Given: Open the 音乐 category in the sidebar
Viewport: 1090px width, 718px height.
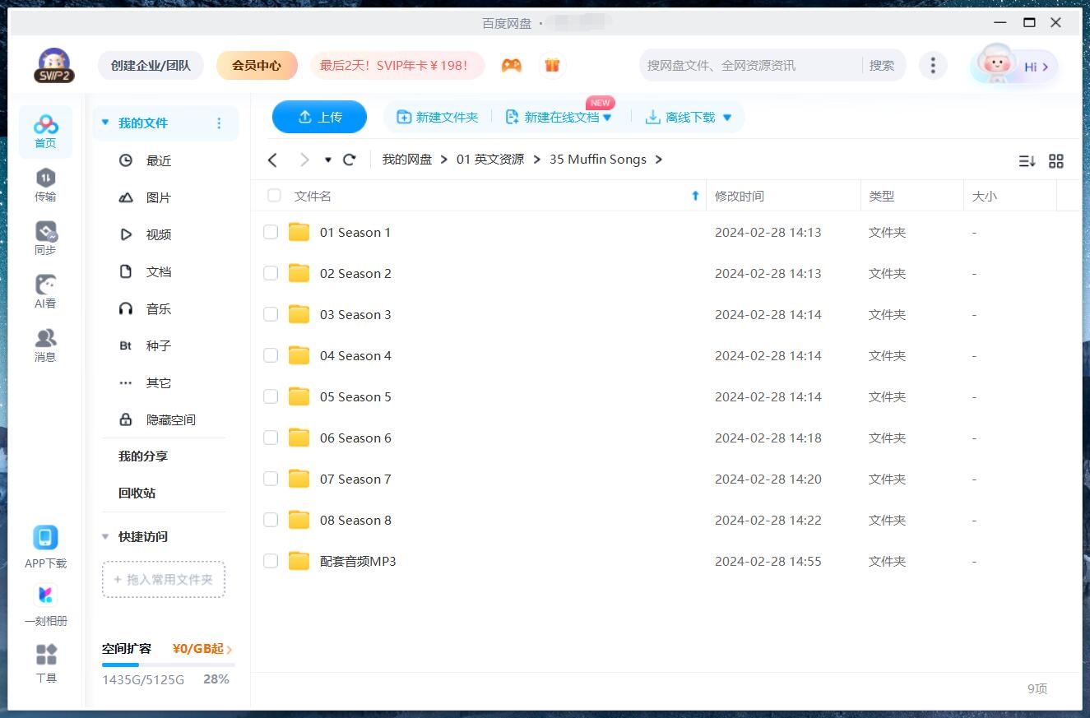Looking at the screenshot, I should coord(158,308).
